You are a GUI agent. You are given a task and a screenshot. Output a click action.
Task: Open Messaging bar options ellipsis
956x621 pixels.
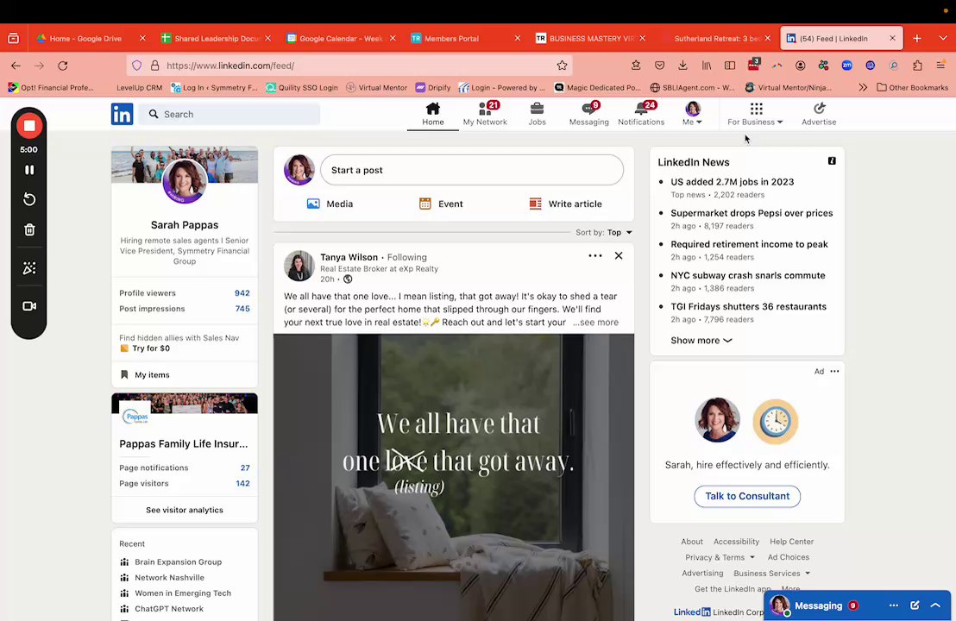pyautogui.click(x=894, y=605)
